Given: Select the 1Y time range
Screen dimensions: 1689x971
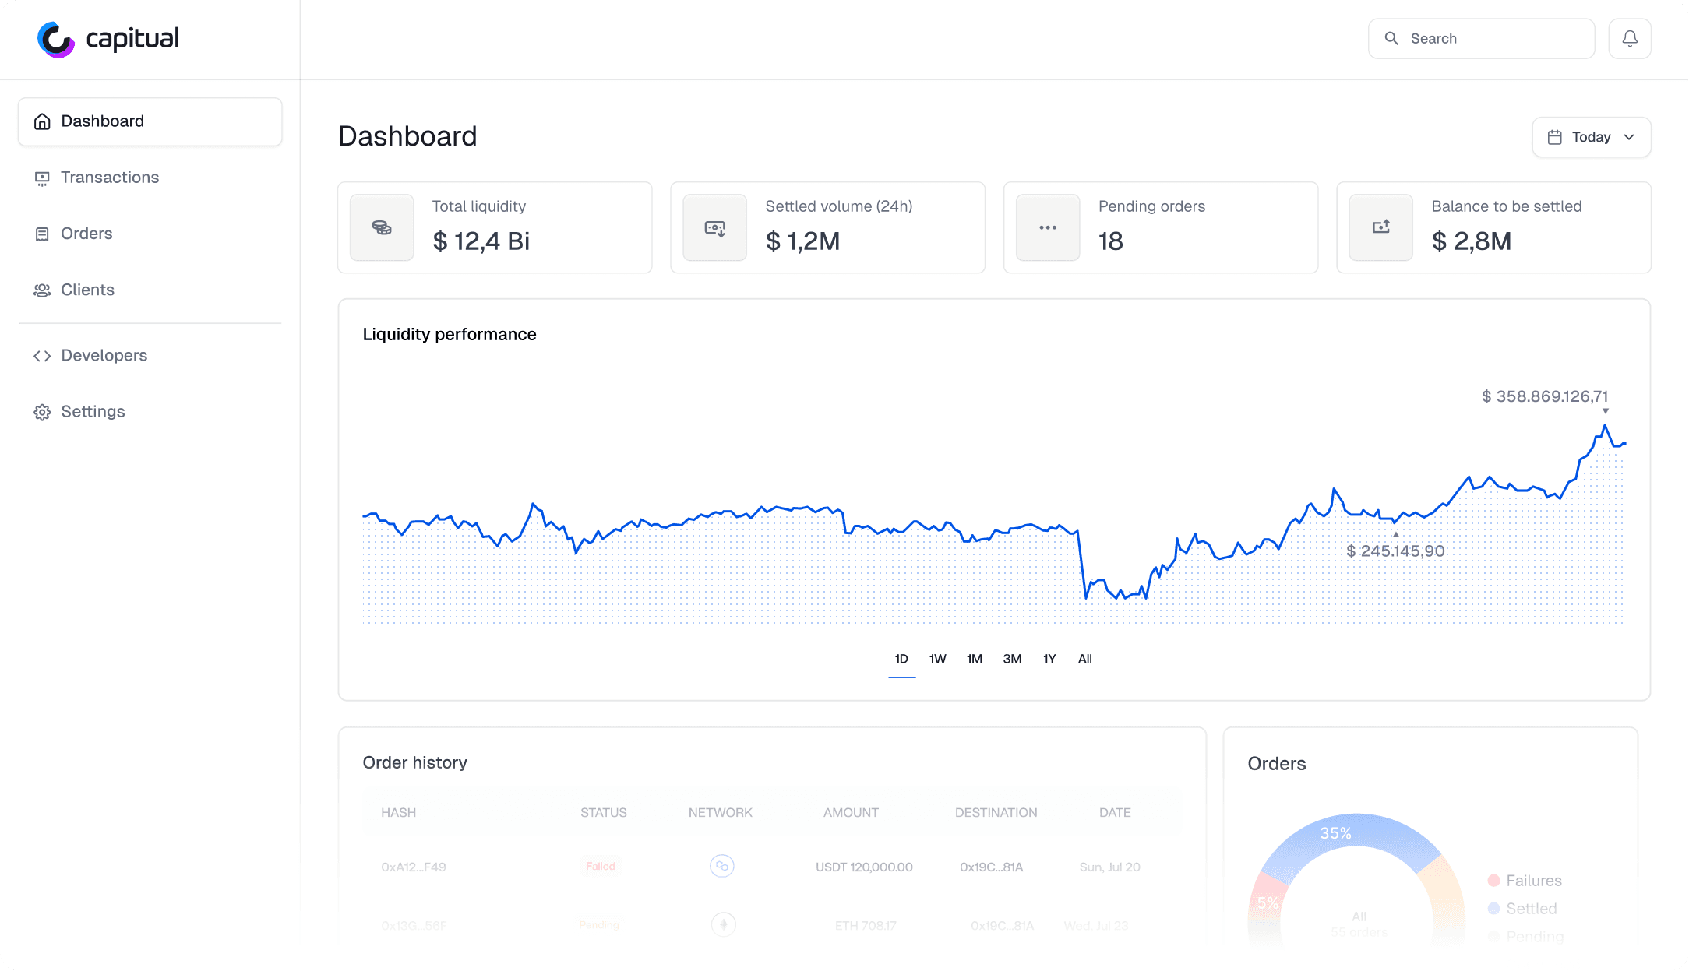Looking at the screenshot, I should [x=1049, y=659].
